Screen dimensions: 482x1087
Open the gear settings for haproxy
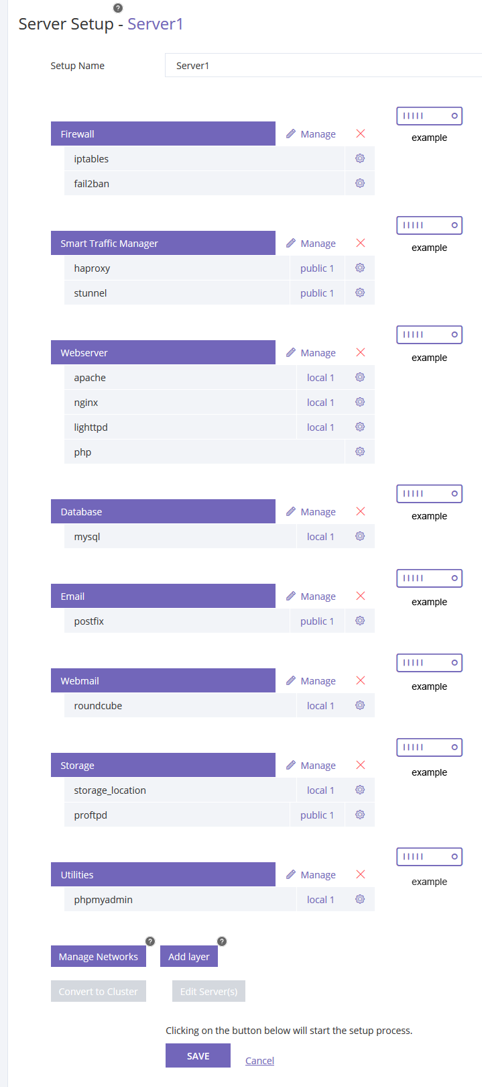360,268
